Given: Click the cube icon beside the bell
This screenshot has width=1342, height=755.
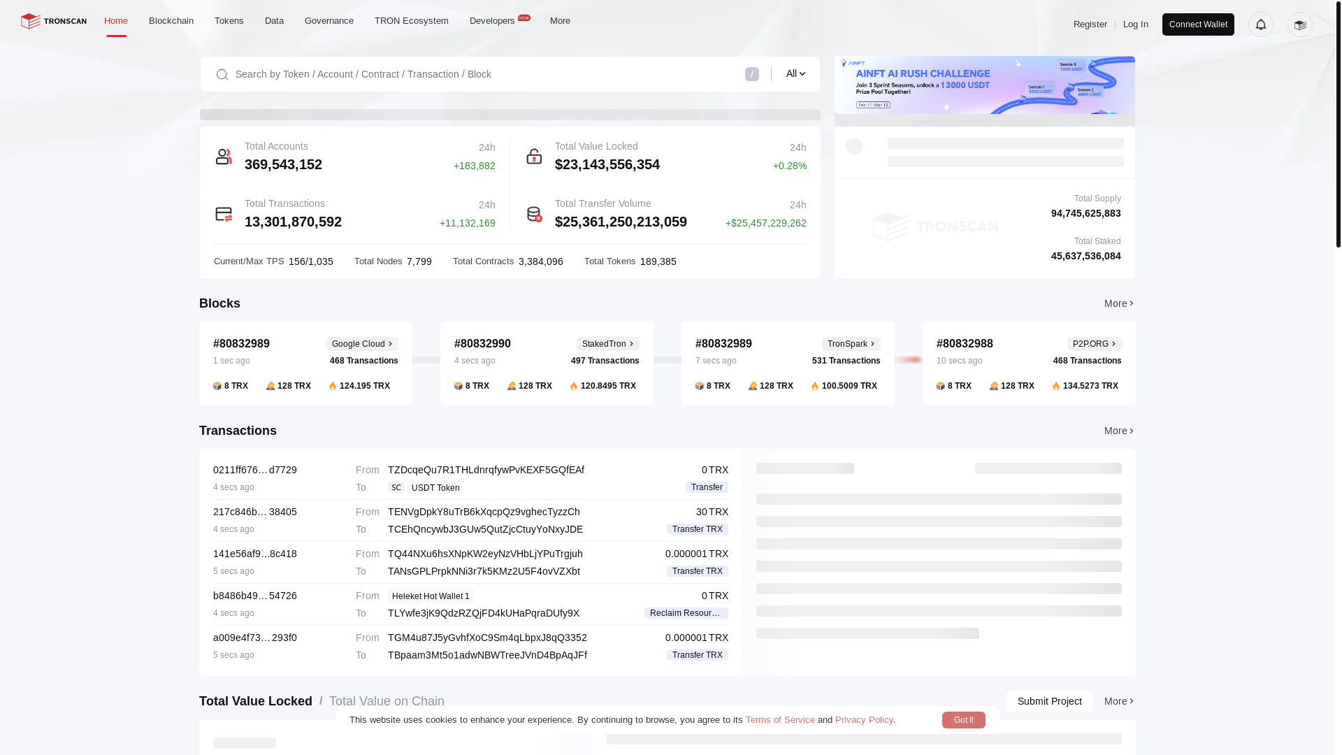Looking at the screenshot, I should pyautogui.click(x=1300, y=24).
